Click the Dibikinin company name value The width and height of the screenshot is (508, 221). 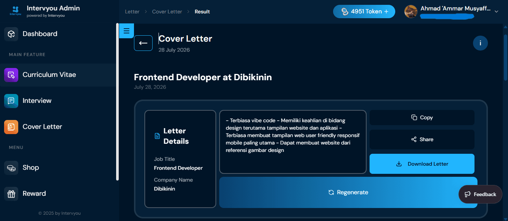point(164,189)
